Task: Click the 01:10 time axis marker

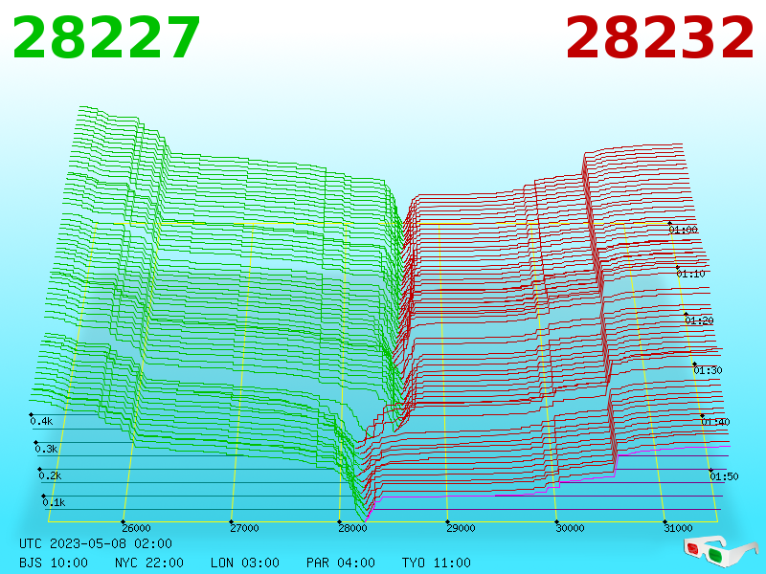Action: 690,274
